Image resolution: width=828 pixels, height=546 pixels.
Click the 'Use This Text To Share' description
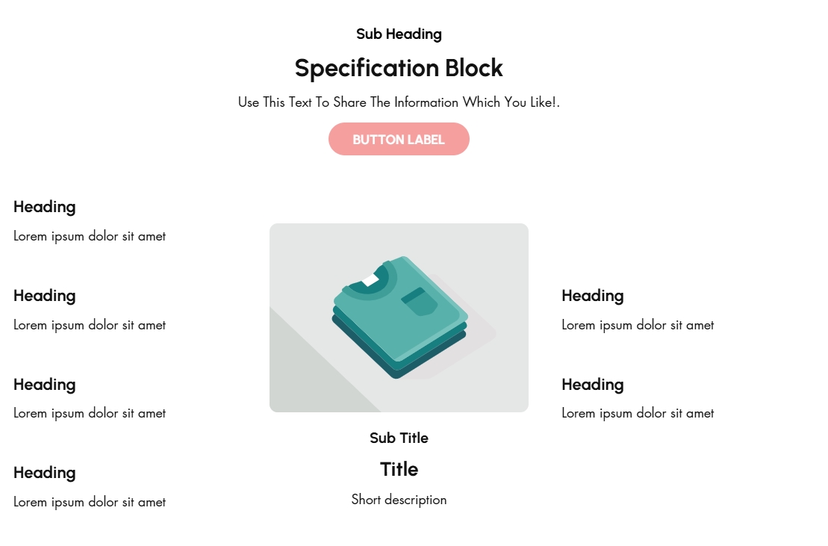(x=399, y=102)
